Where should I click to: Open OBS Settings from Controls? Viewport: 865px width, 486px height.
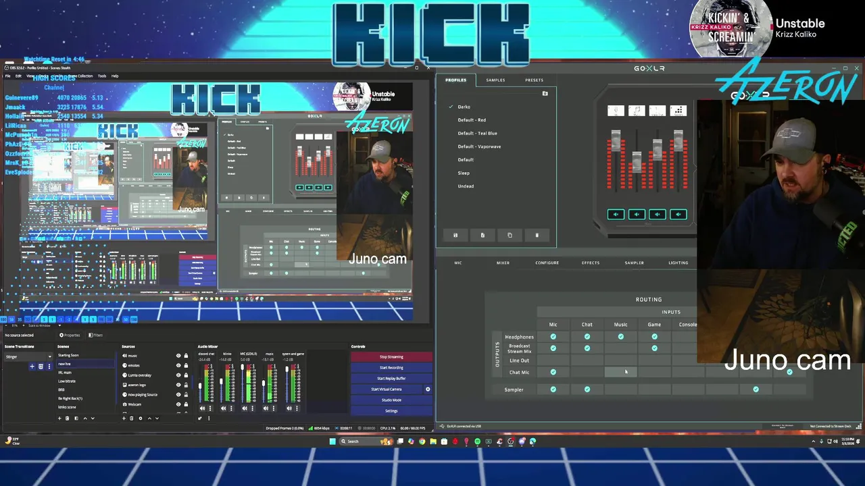391,411
